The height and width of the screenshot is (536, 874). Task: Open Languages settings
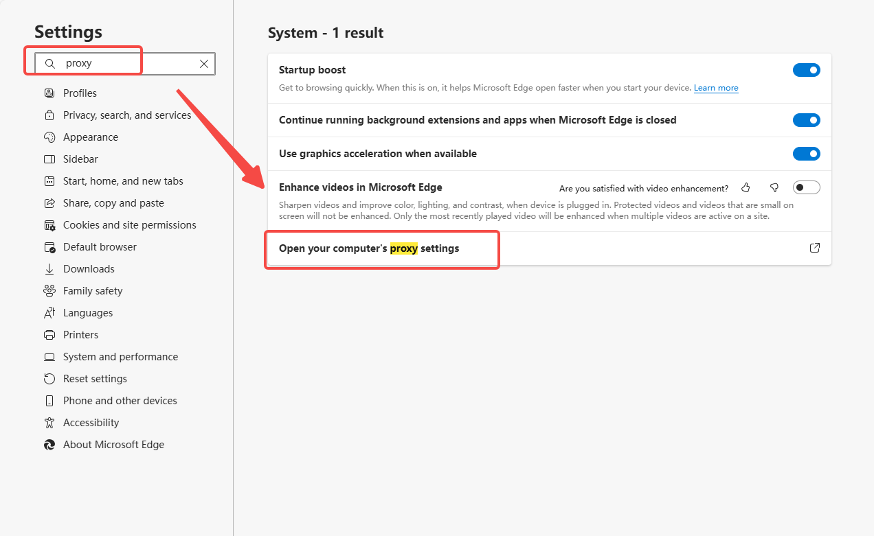(88, 313)
